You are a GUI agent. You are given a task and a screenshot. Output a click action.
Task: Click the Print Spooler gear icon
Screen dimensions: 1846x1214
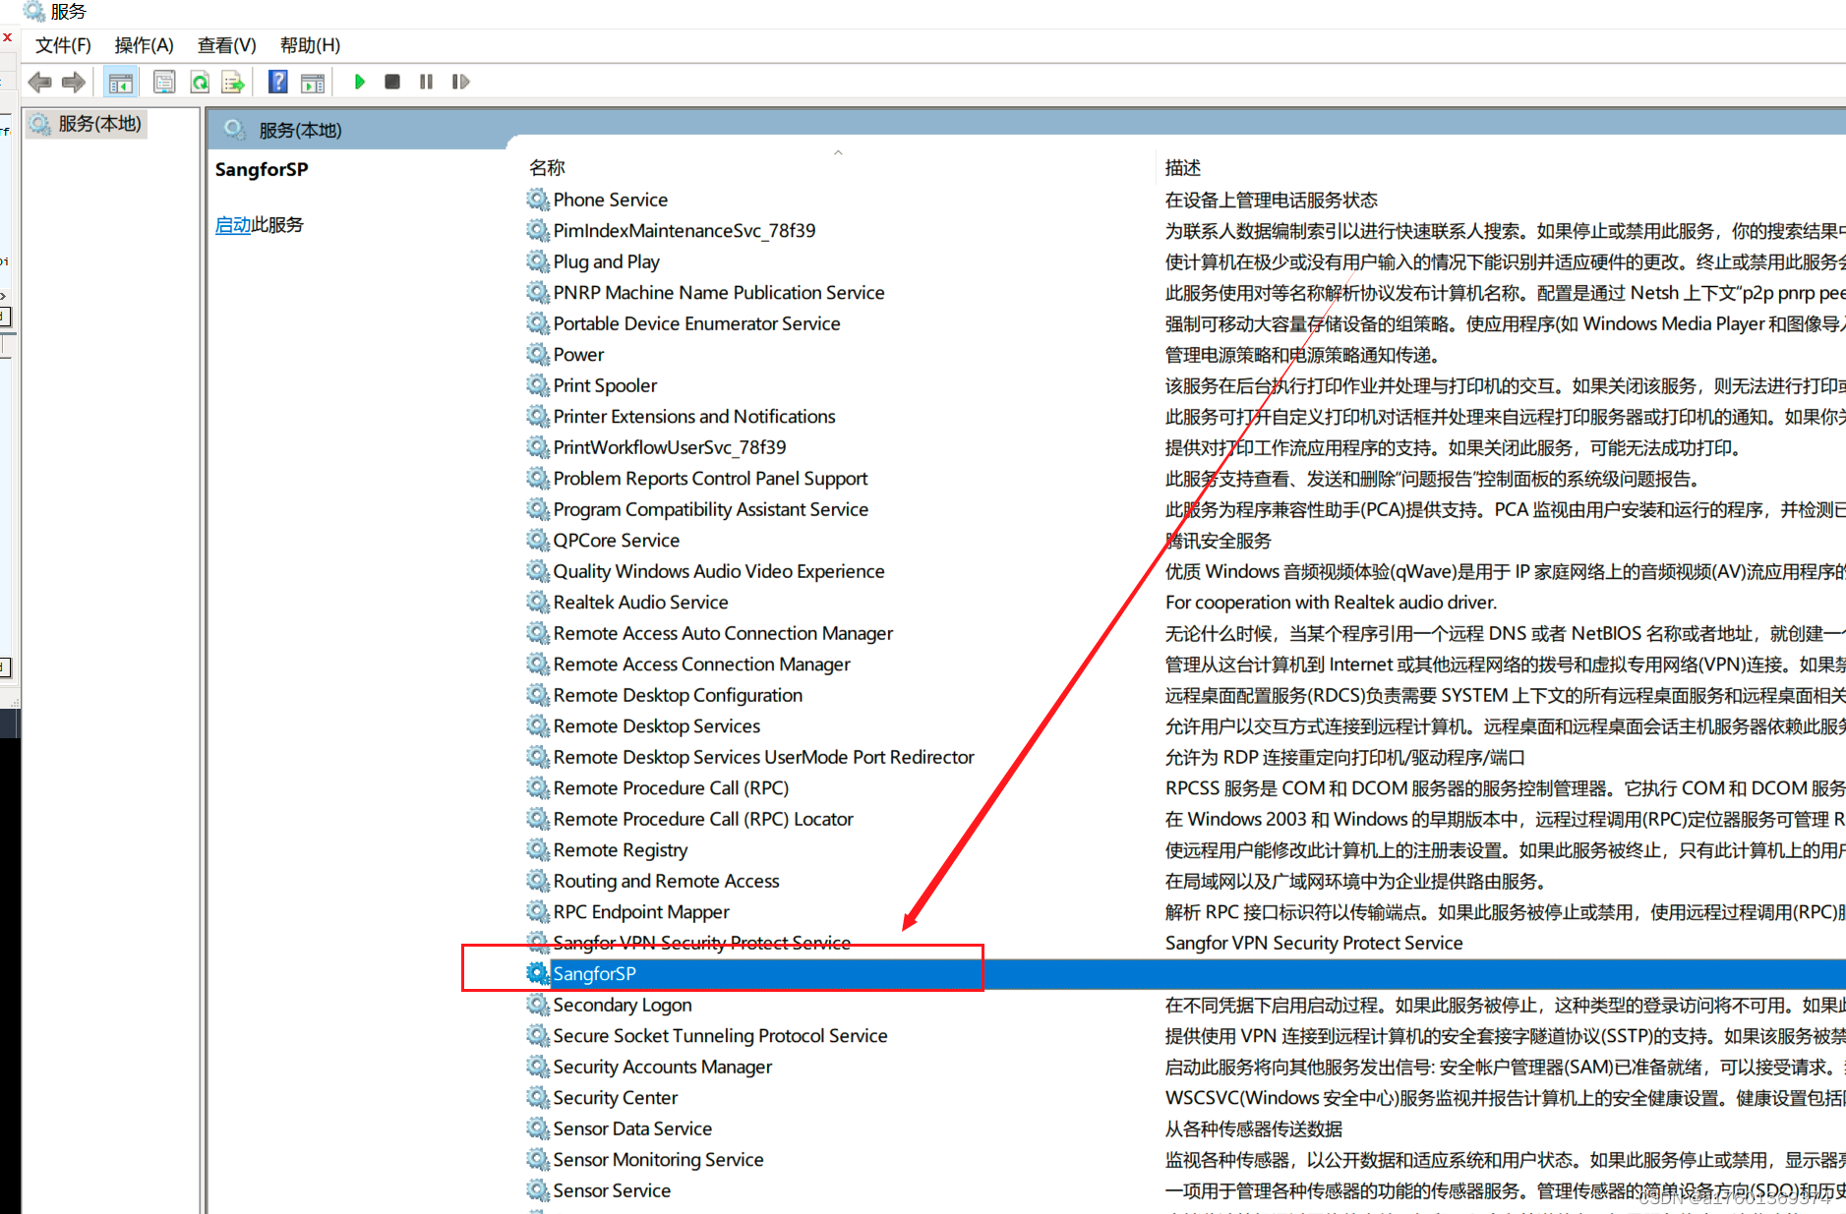pos(538,385)
